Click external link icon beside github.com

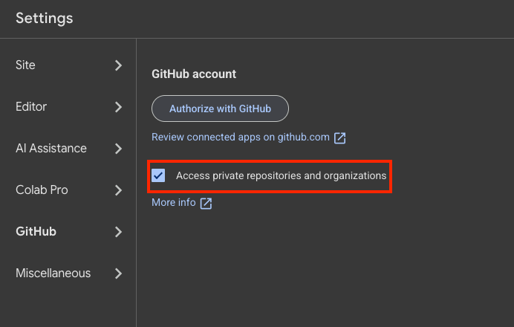[x=339, y=137]
